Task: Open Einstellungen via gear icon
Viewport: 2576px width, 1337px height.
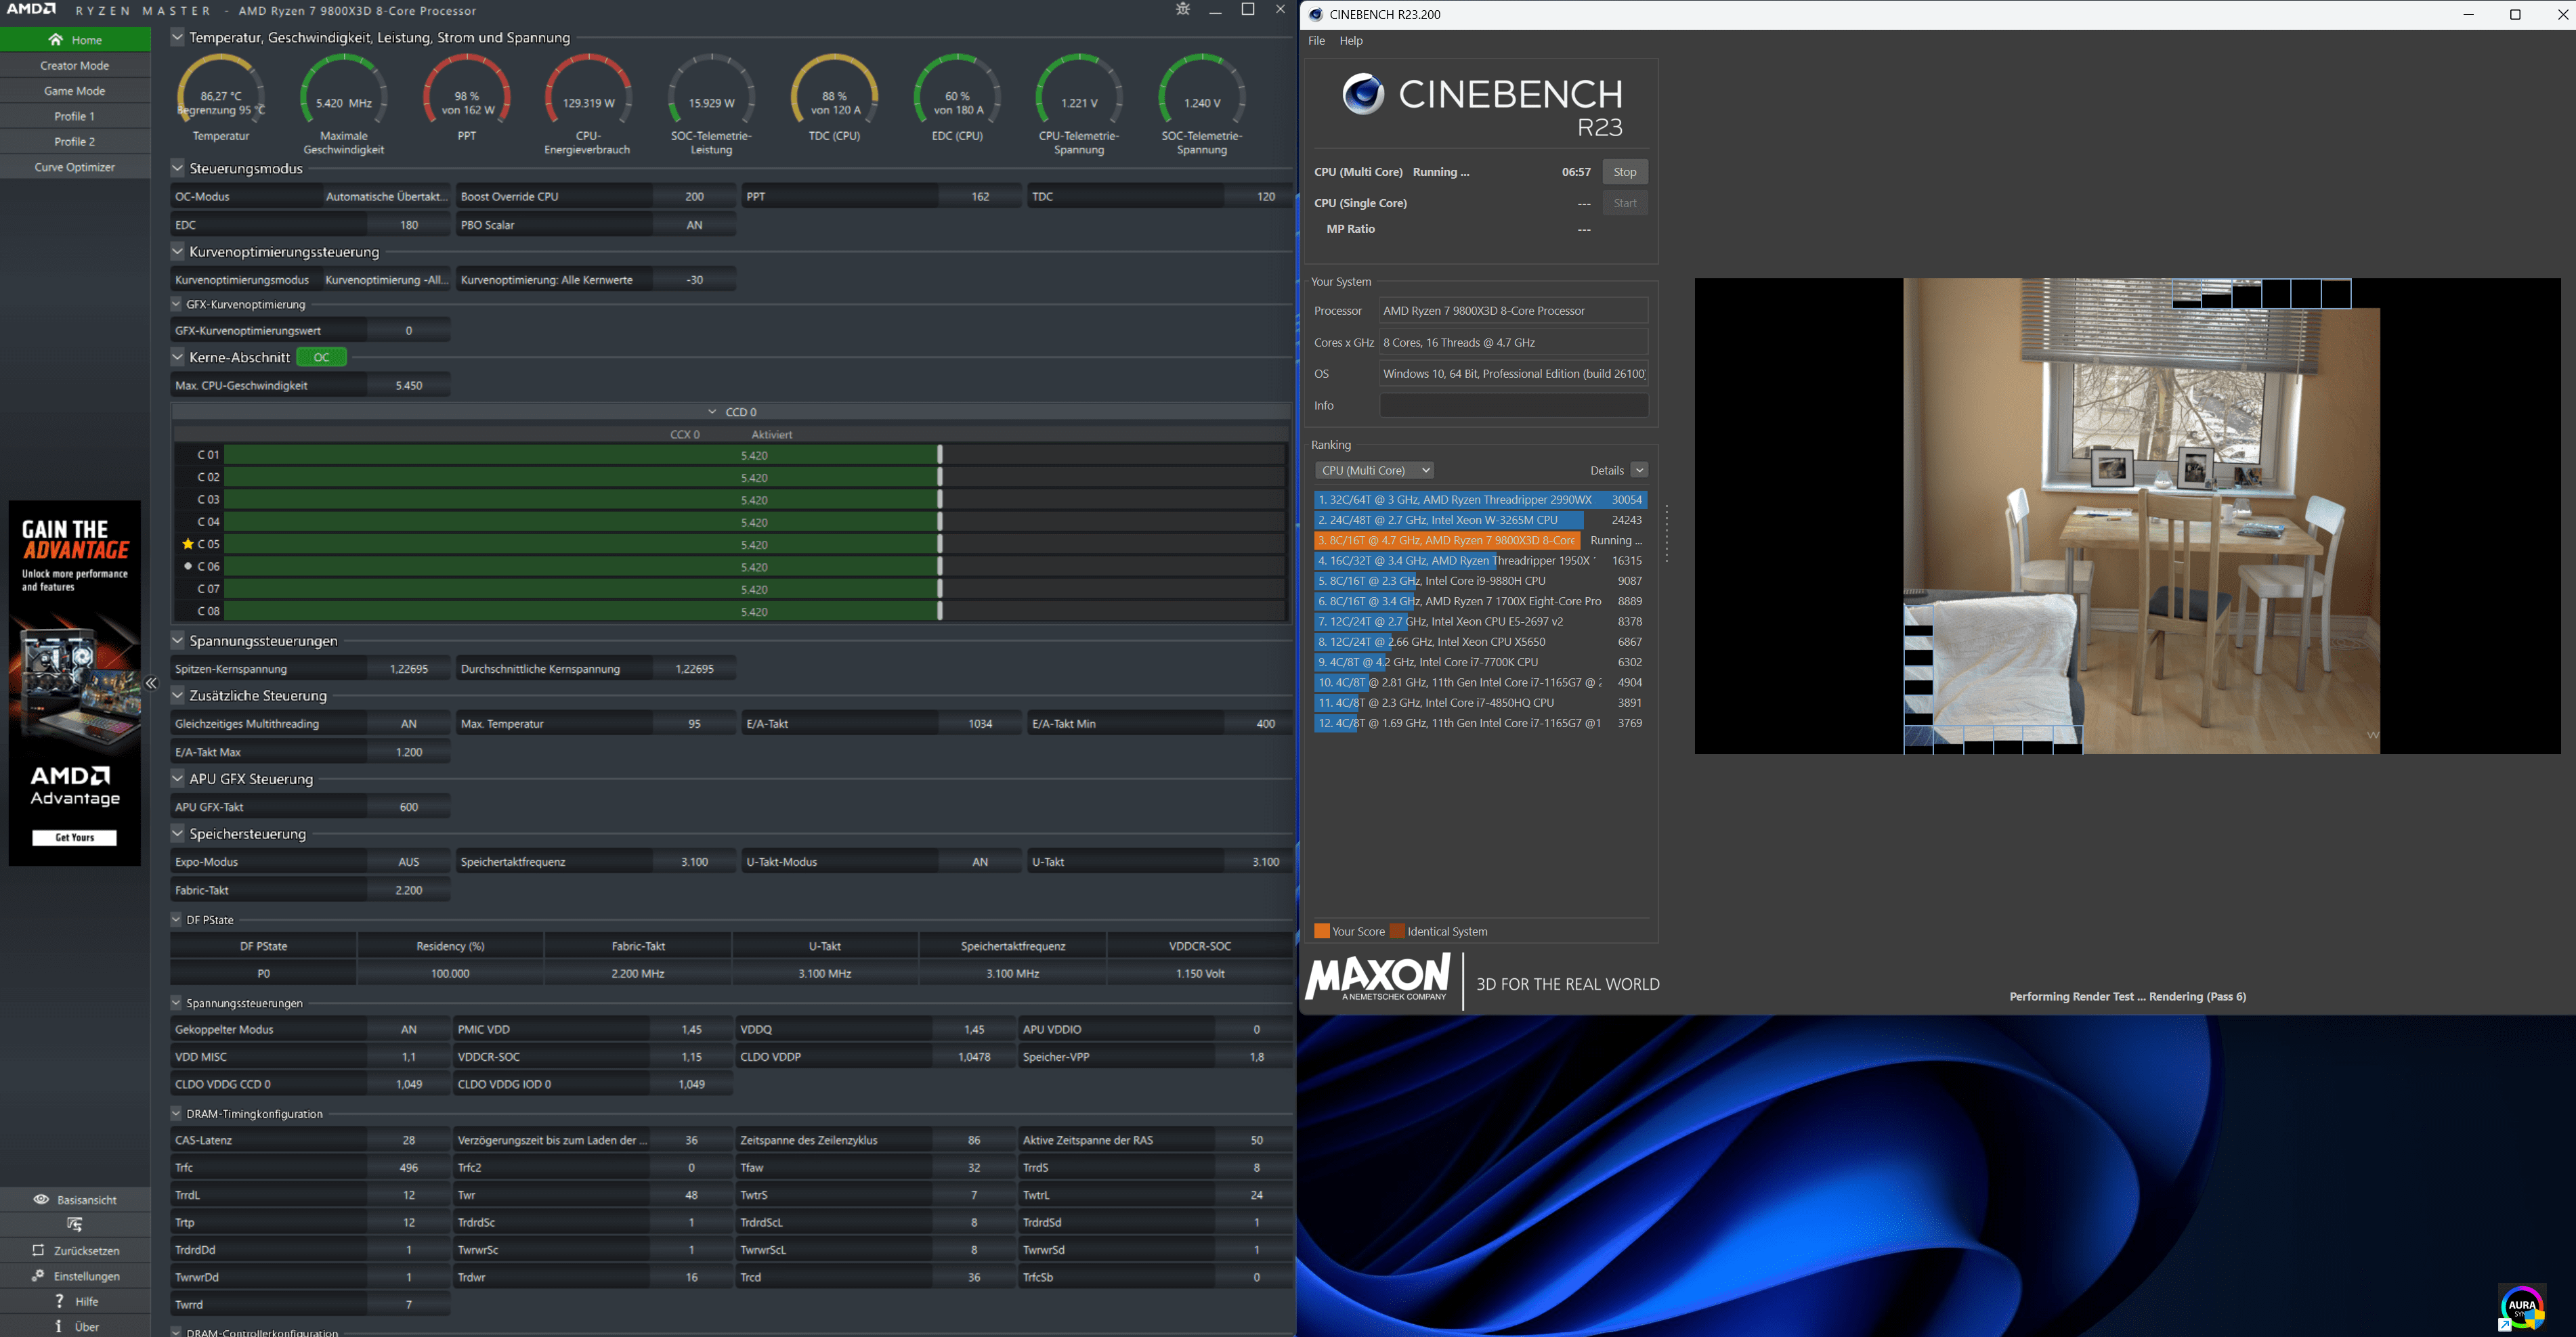Action: coord(38,1276)
